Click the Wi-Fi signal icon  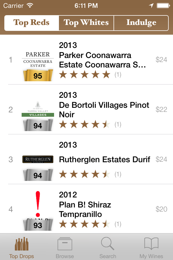pyautogui.click(x=29, y=5)
